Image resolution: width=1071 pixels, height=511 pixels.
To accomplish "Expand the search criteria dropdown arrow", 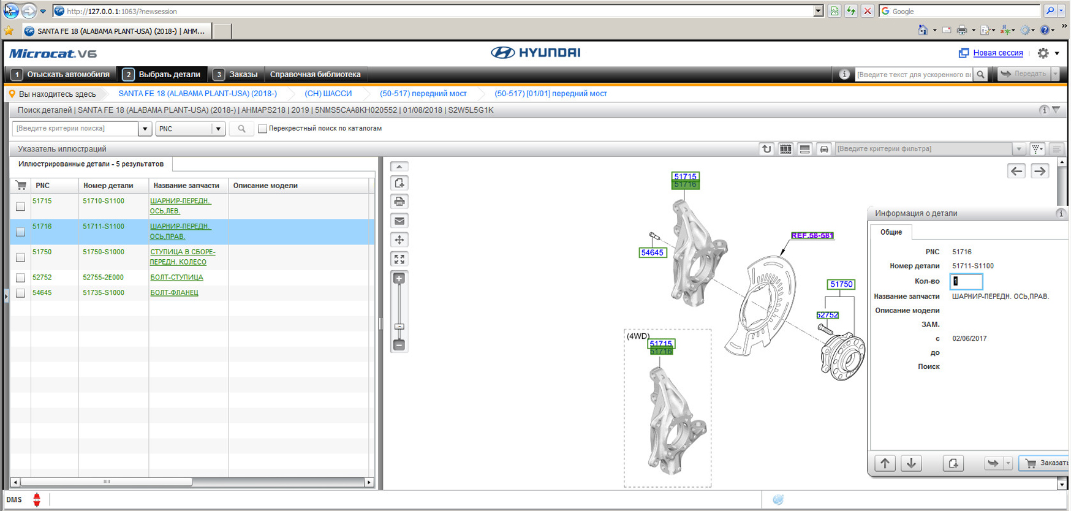I will [x=145, y=129].
